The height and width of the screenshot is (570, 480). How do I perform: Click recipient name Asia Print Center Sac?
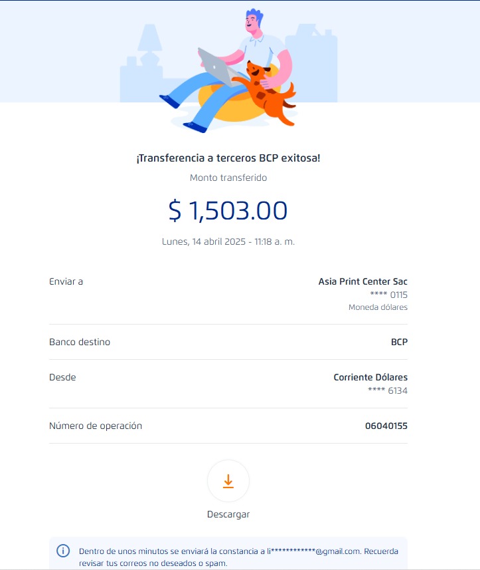[x=362, y=281]
